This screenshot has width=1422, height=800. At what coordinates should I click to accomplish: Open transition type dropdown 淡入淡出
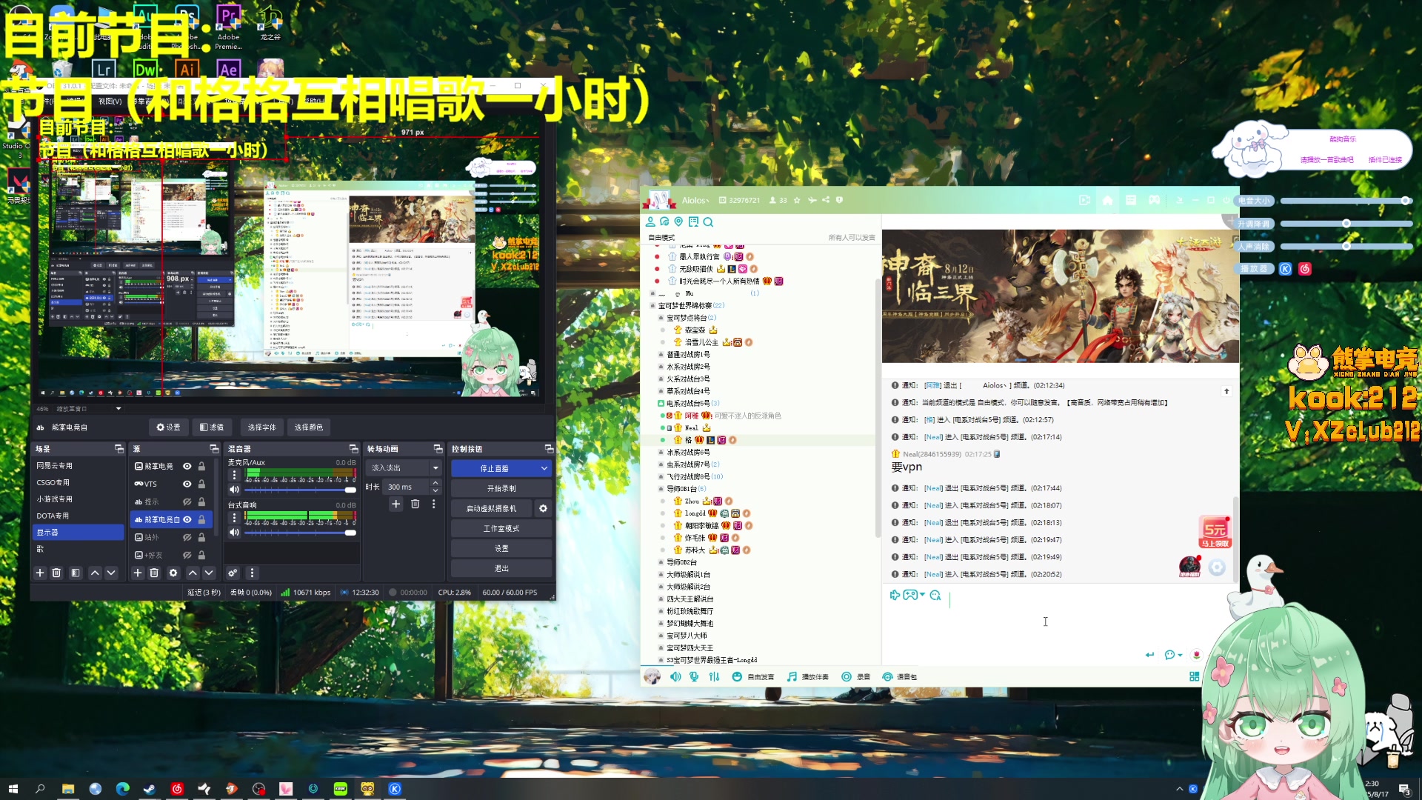point(404,468)
